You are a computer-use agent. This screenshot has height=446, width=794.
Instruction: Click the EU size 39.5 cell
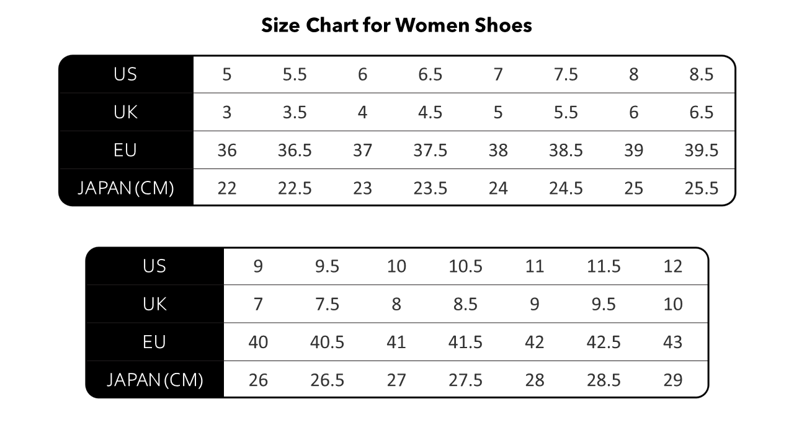click(701, 151)
